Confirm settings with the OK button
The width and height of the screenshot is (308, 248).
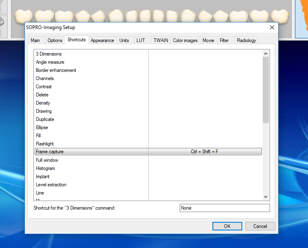click(227, 226)
